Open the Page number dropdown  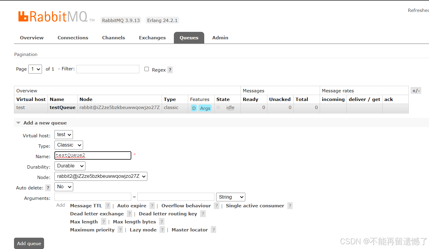pyautogui.click(x=35, y=69)
